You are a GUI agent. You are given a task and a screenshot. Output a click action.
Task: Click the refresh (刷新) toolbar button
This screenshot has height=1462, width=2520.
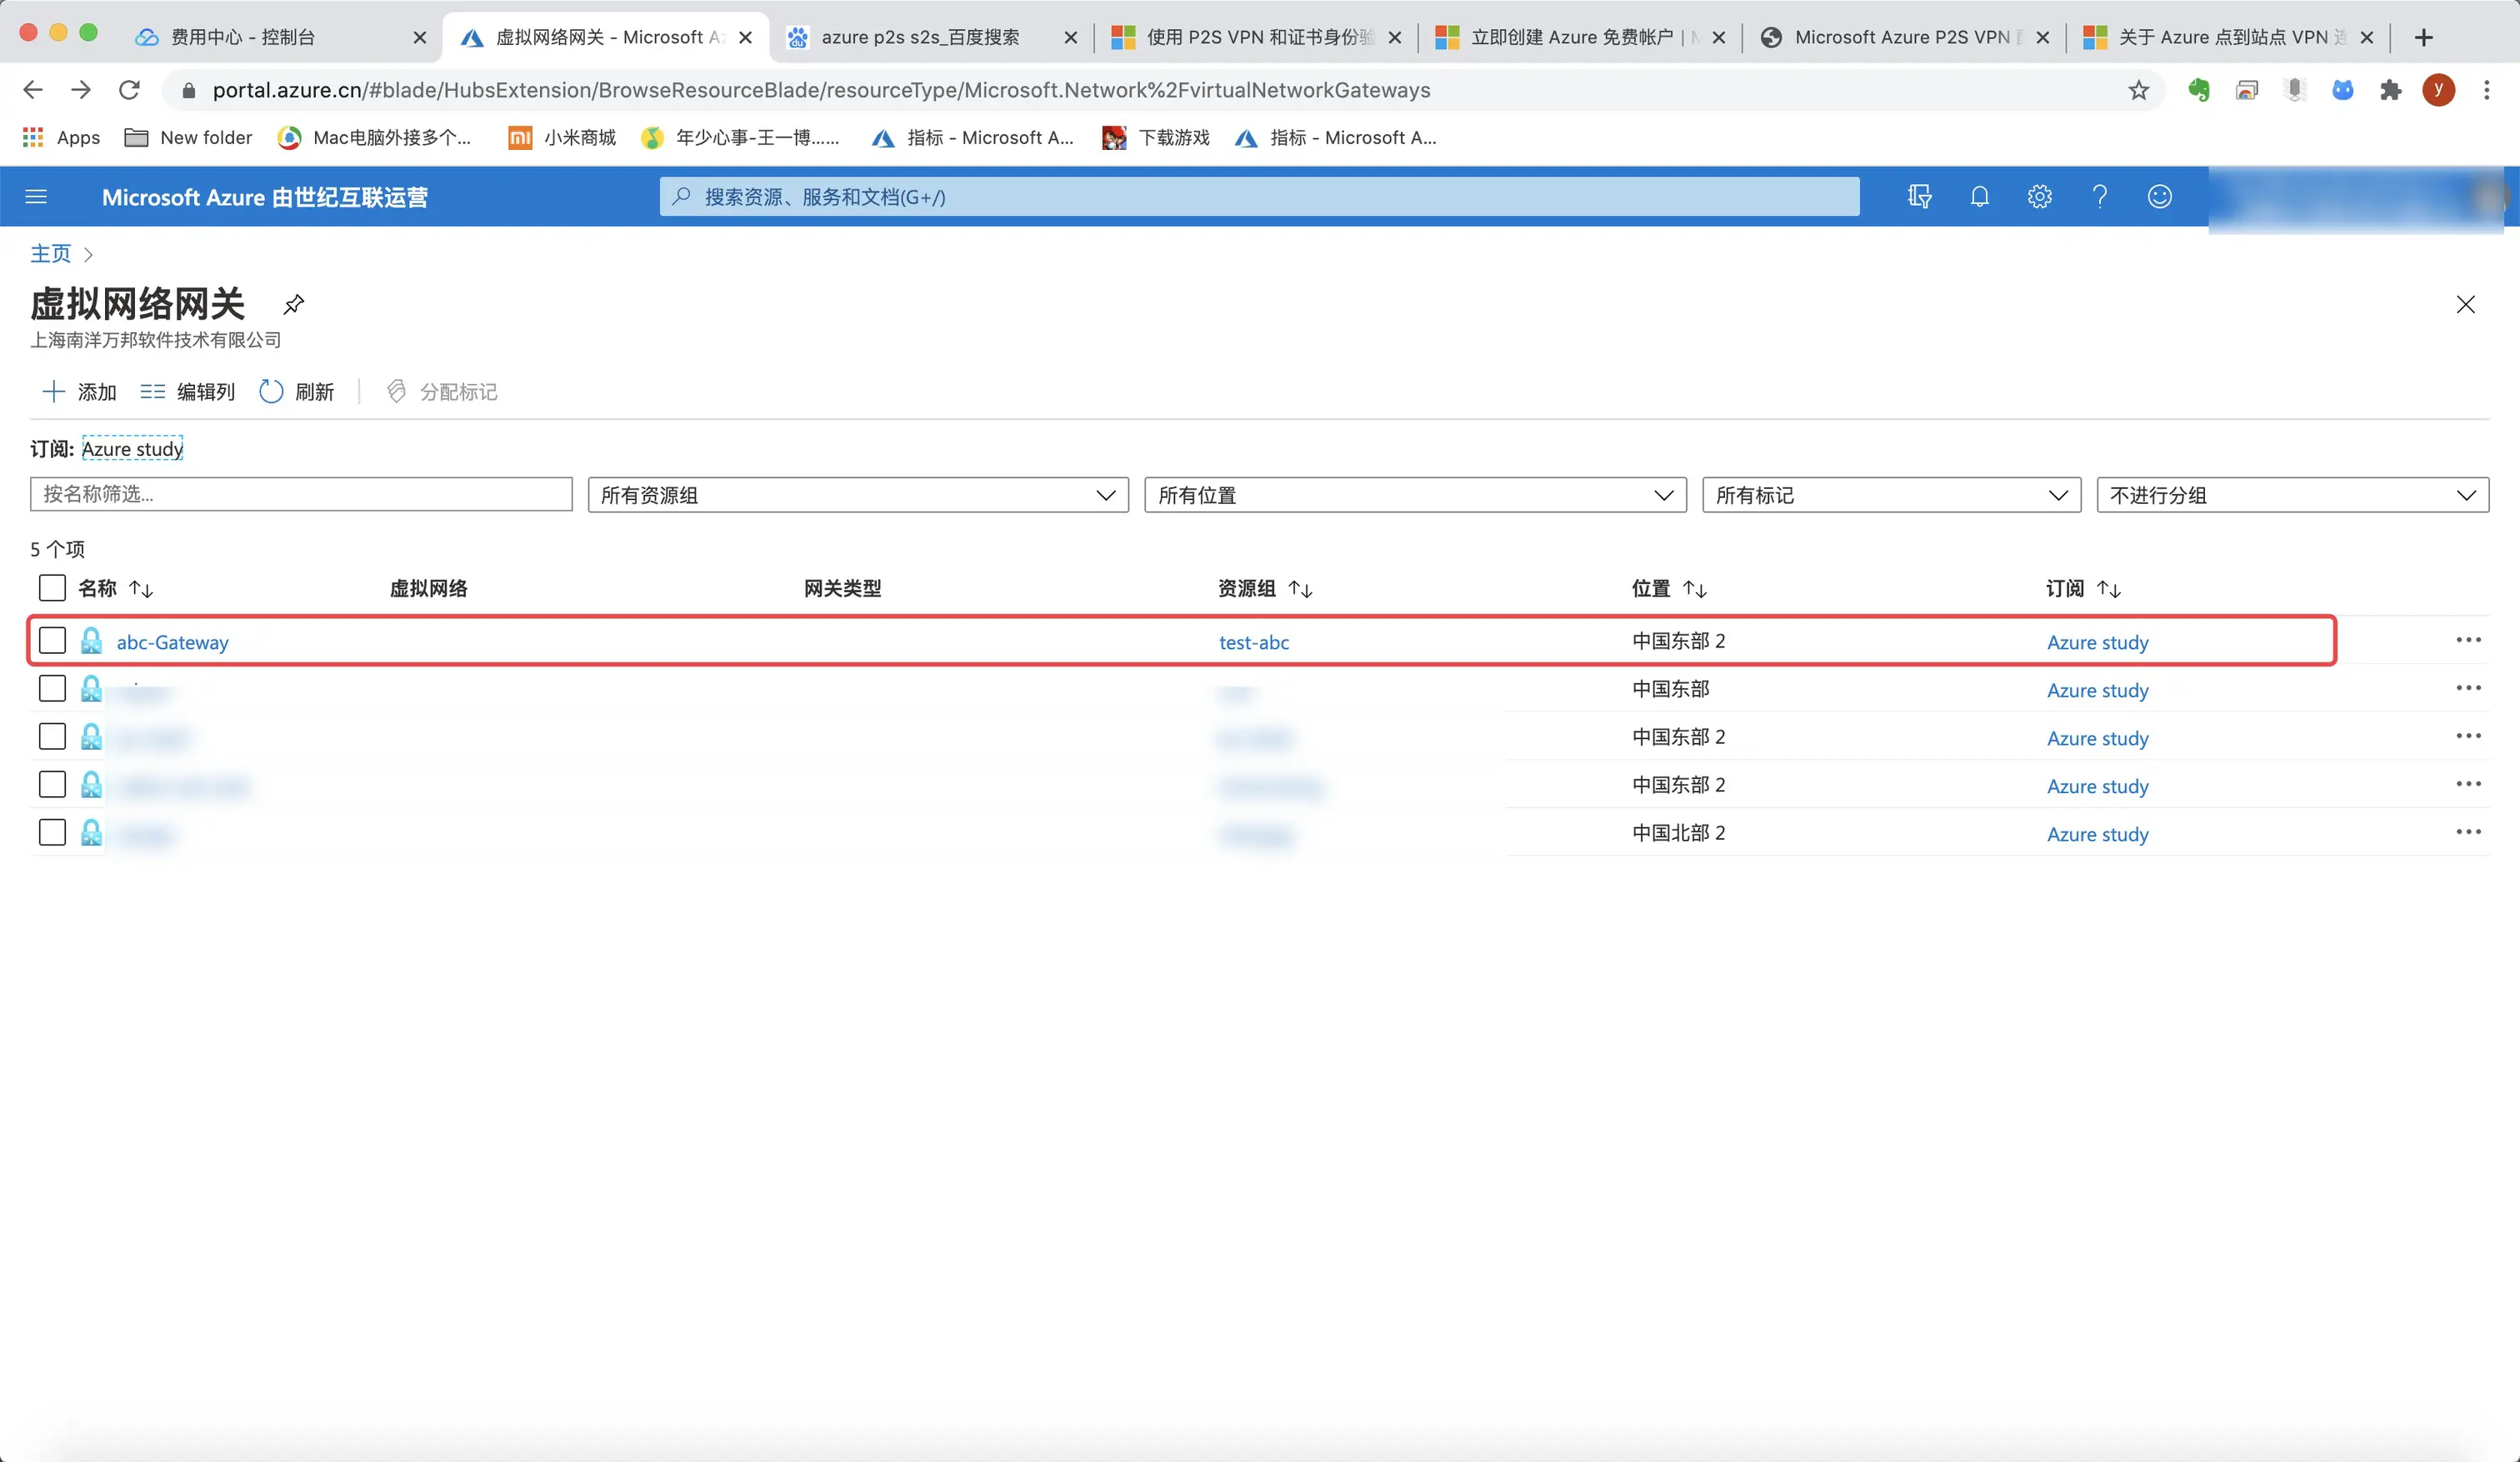point(297,392)
